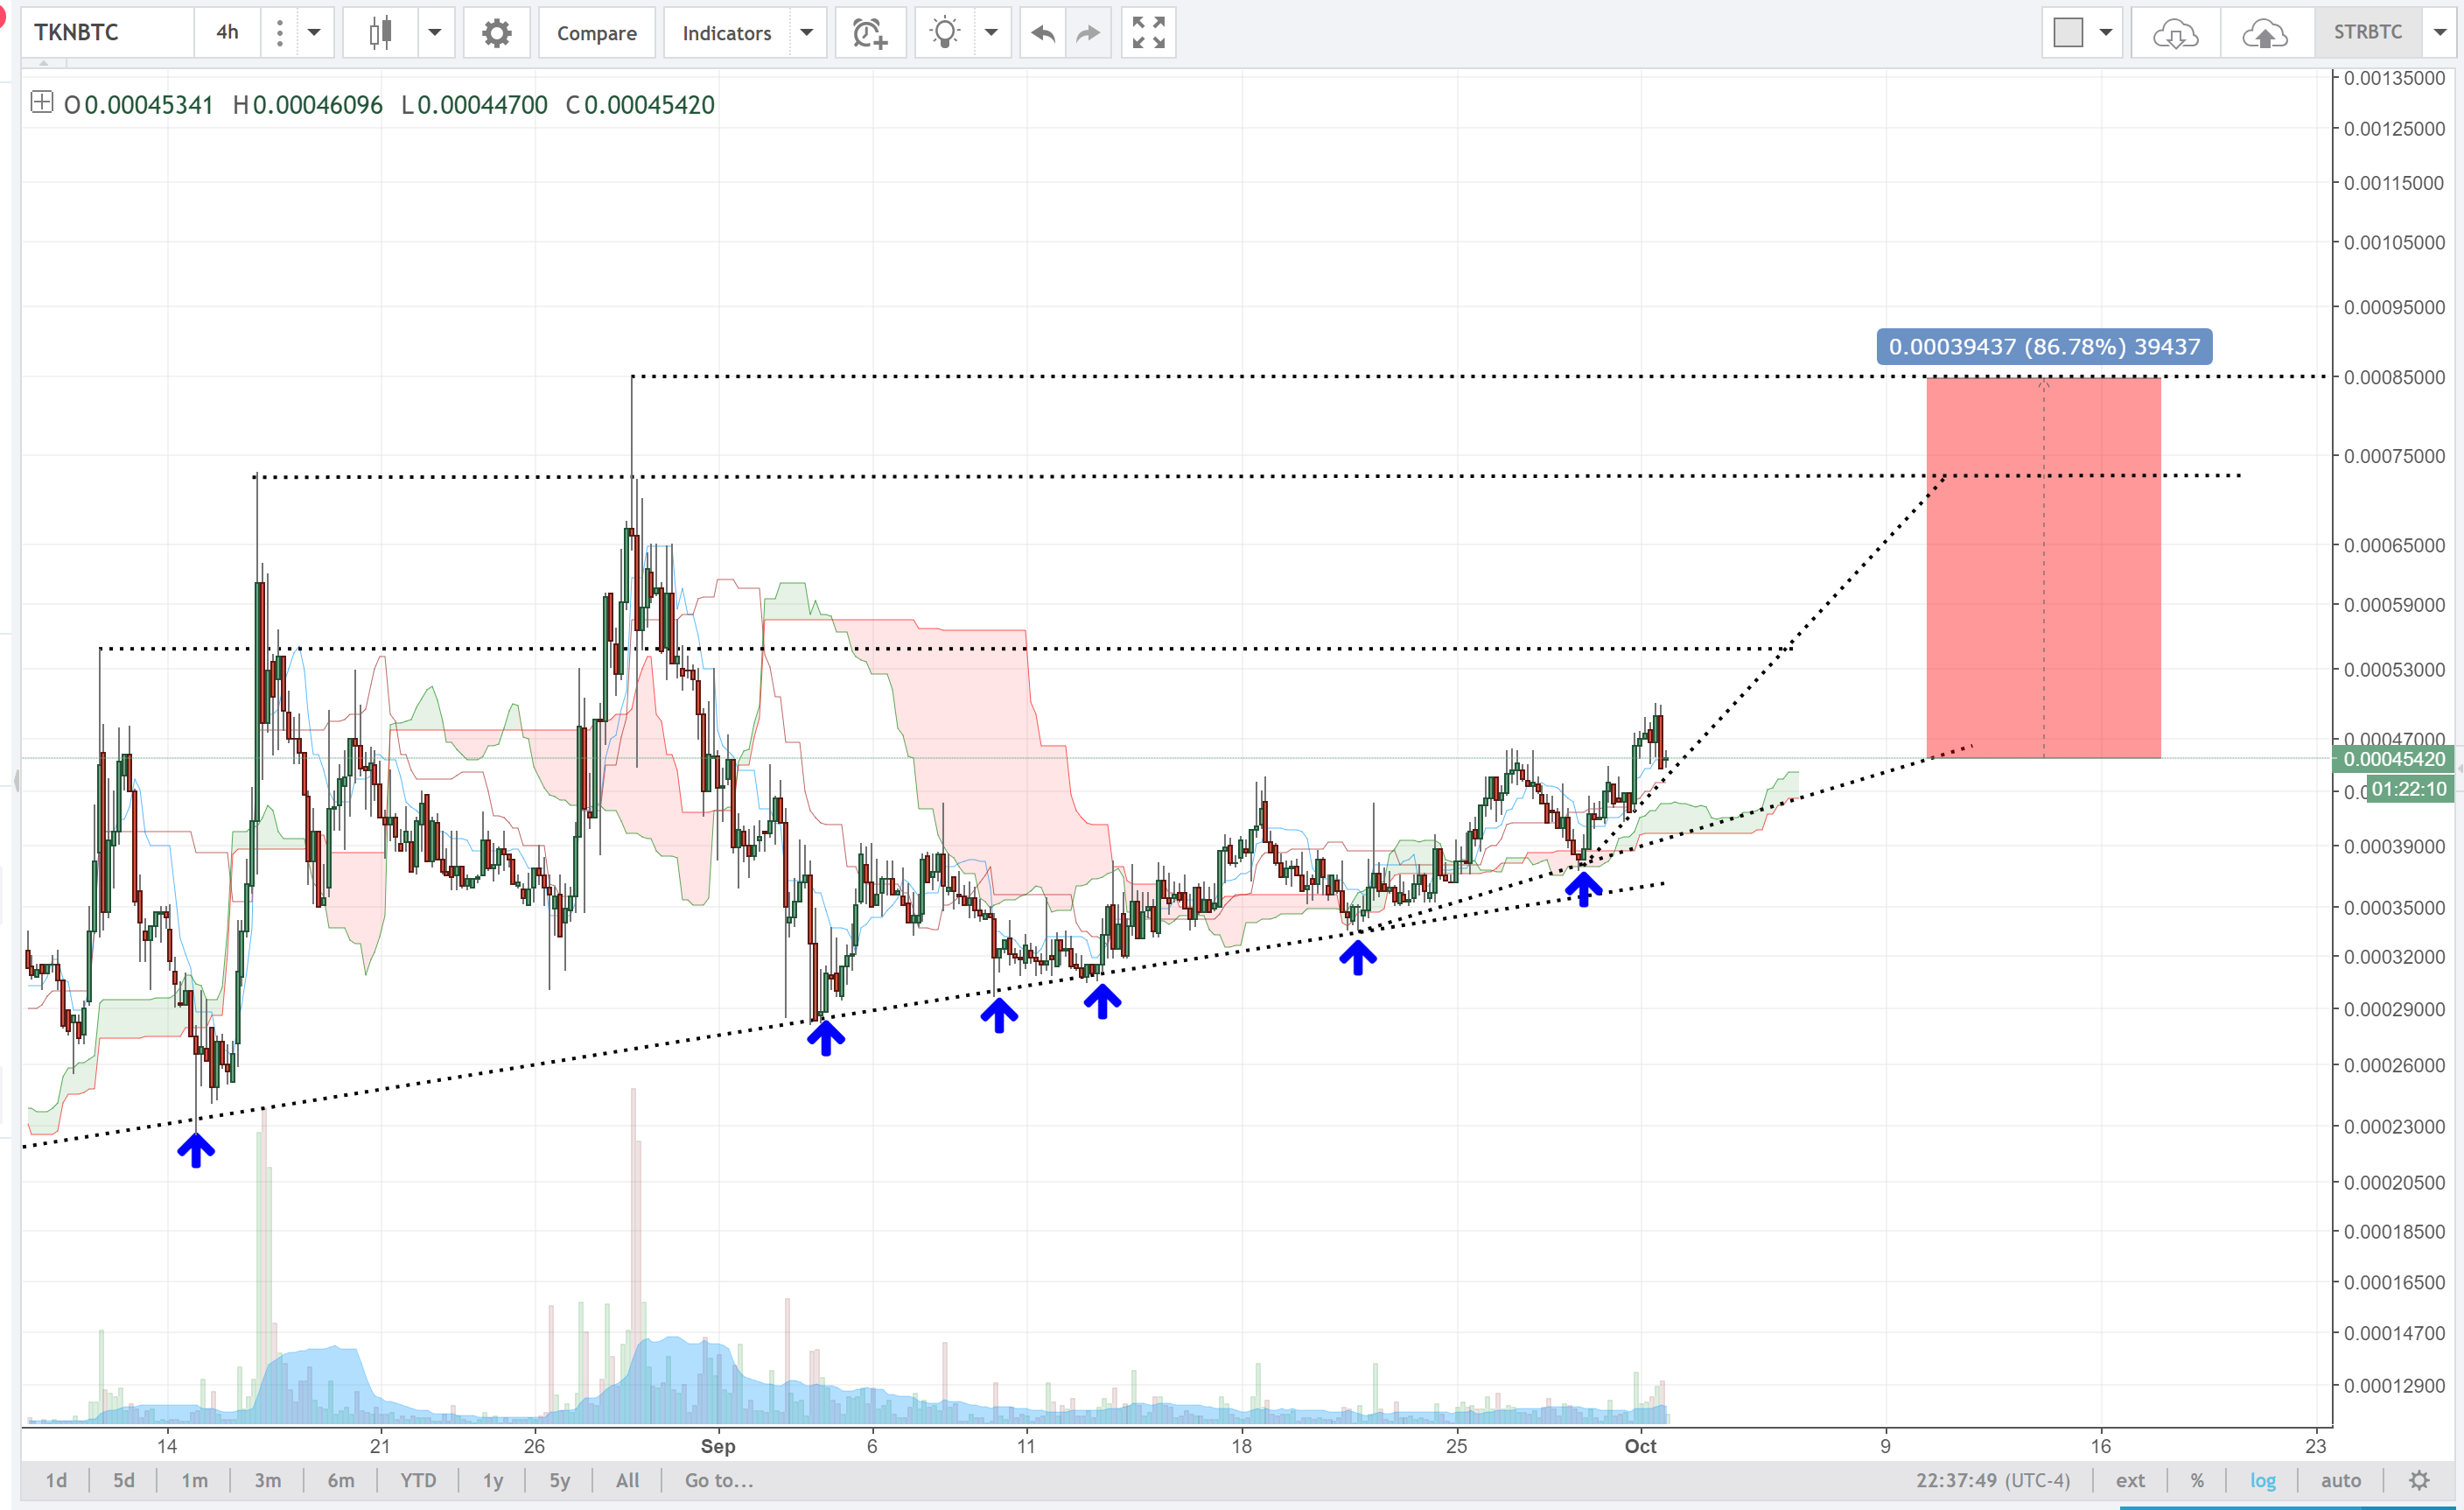Image resolution: width=2464 pixels, height=1510 pixels.
Task: Click the STRBTC layout name
Action: point(2367,32)
